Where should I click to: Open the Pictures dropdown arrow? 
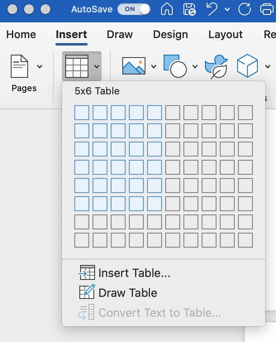[153, 66]
